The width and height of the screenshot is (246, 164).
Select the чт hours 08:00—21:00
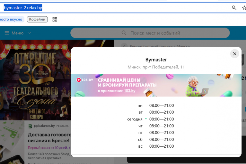(162, 126)
